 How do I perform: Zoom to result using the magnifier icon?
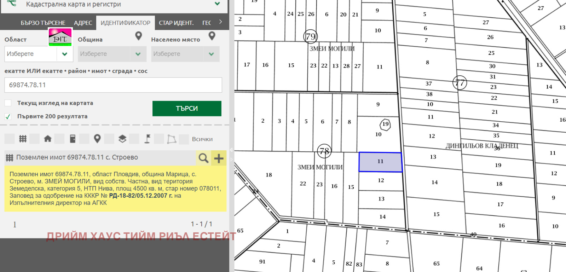(x=203, y=158)
